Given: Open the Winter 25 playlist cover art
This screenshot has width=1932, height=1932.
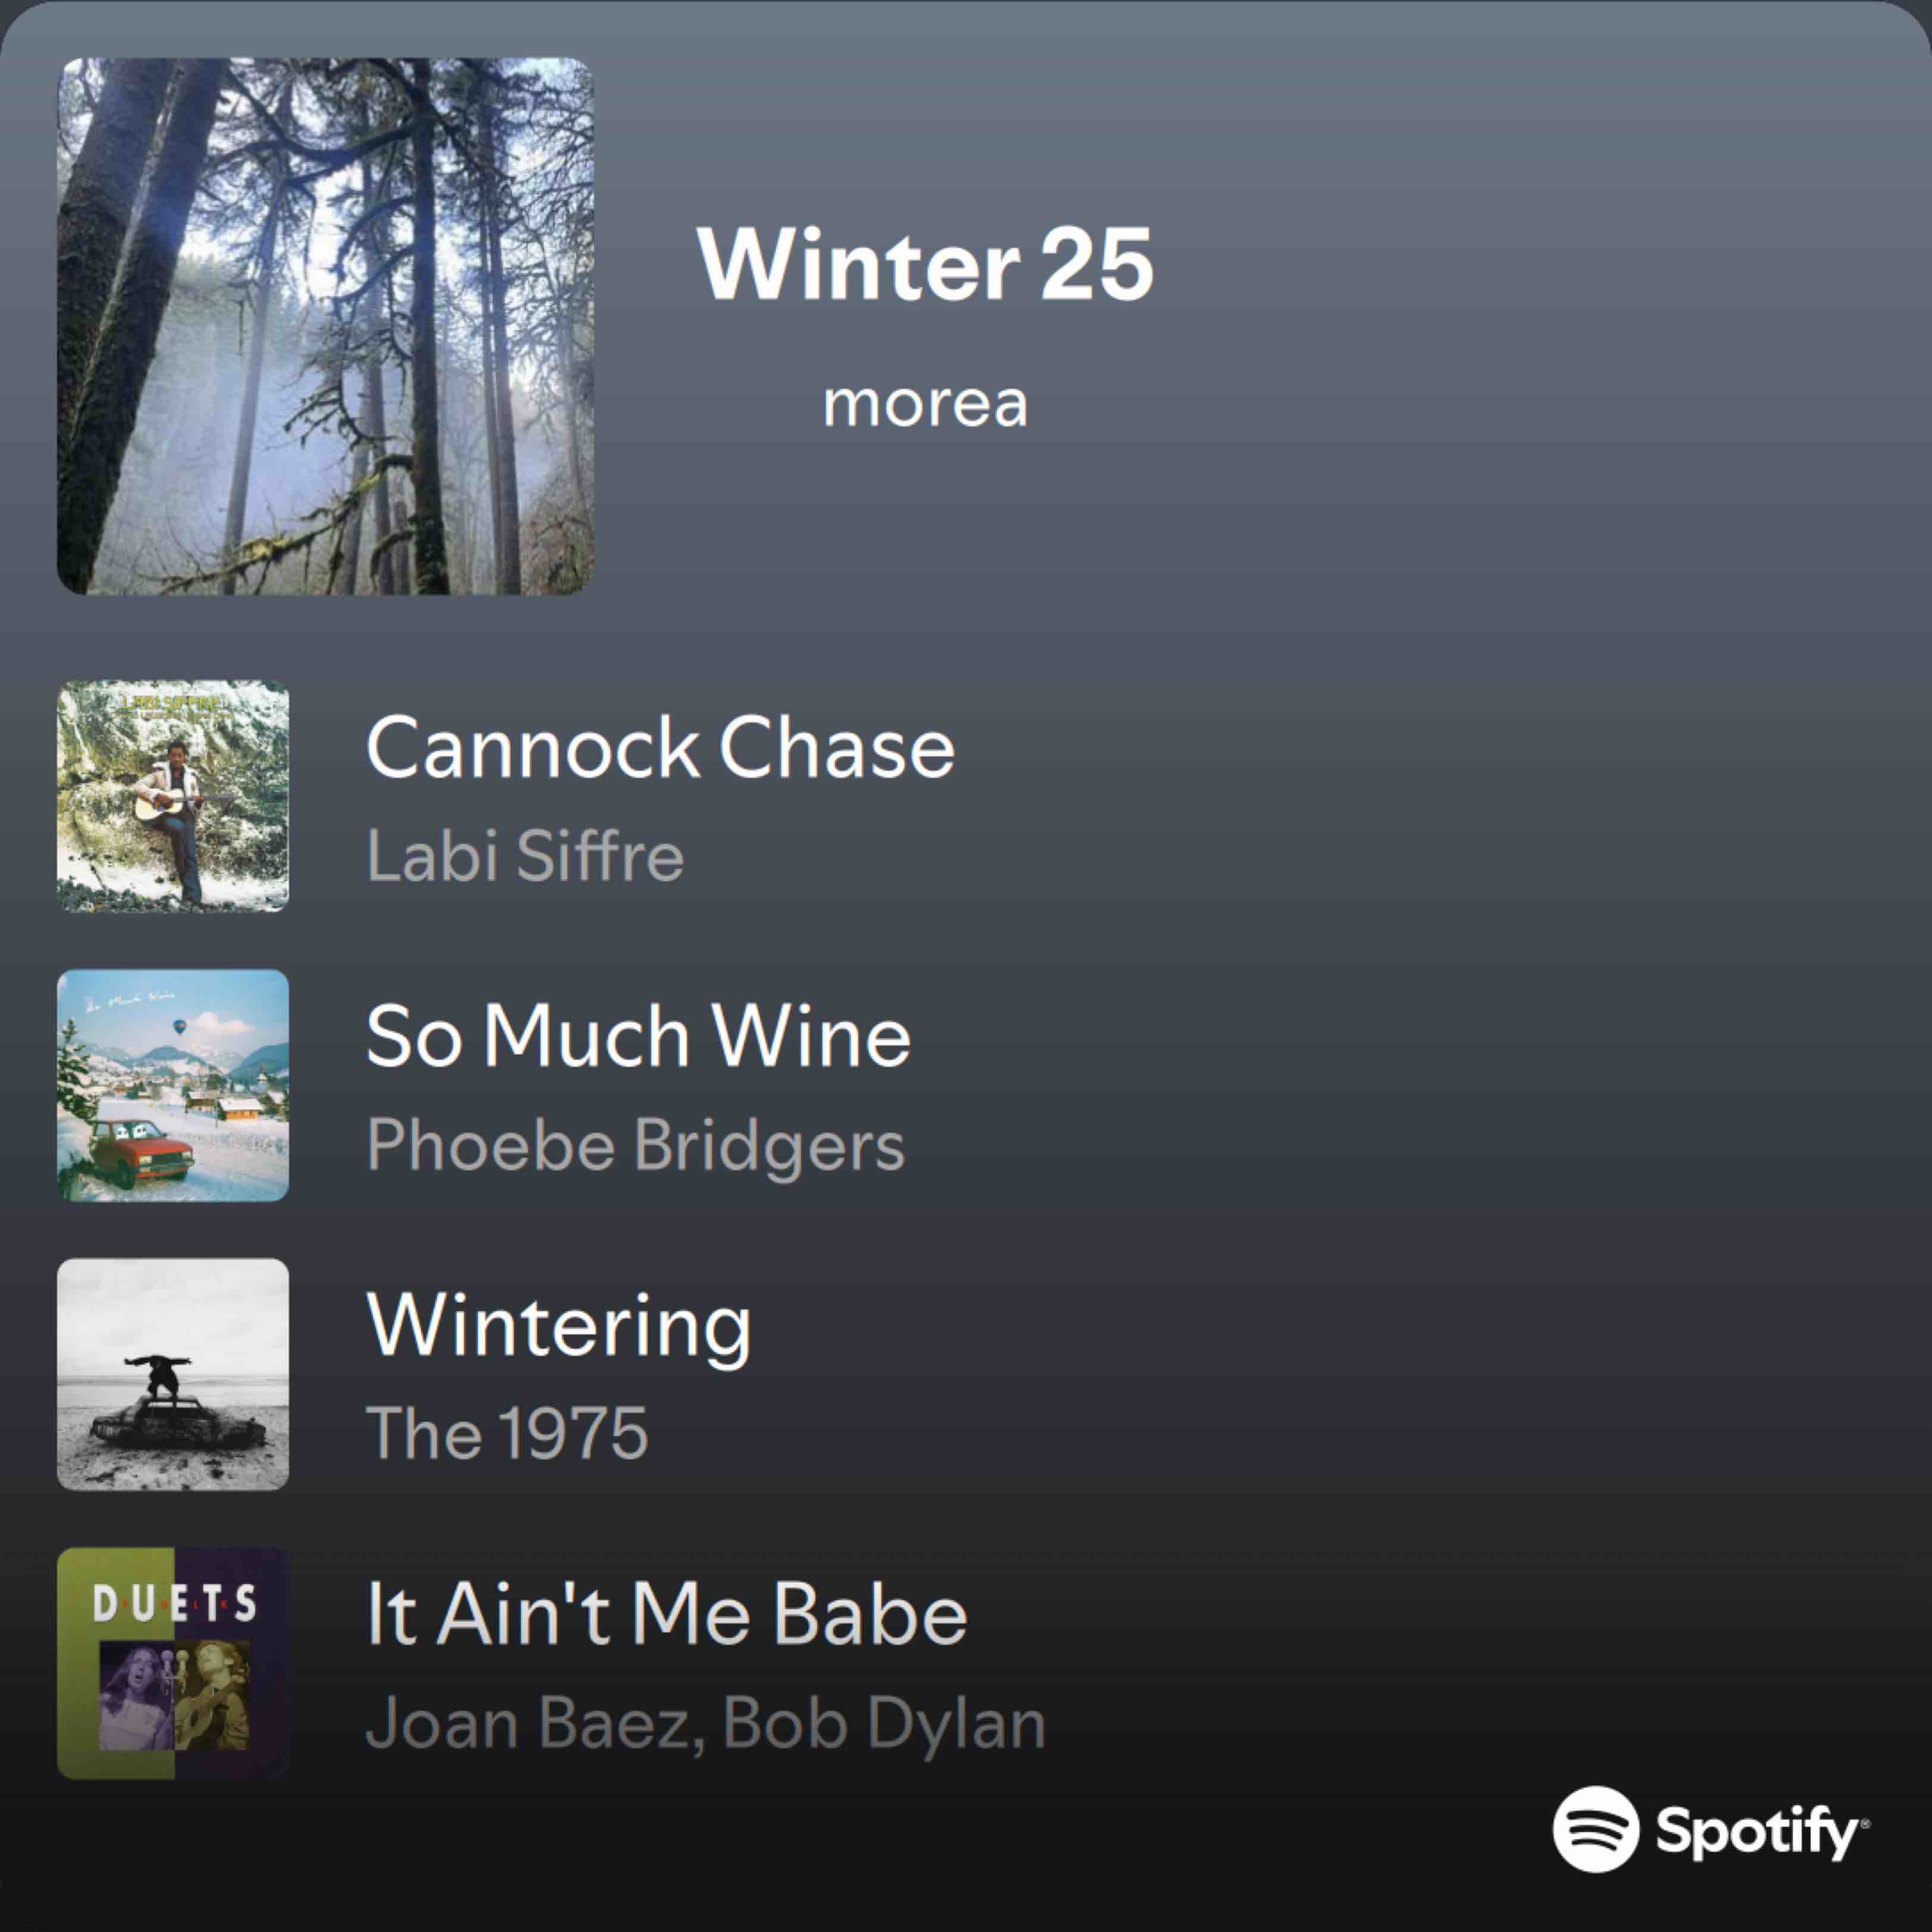Looking at the screenshot, I should pyautogui.click(x=325, y=326).
